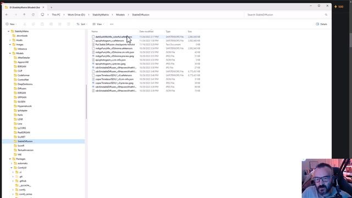352x198 pixels.
Task: Click the search magnifier icon
Action: [326, 15]
